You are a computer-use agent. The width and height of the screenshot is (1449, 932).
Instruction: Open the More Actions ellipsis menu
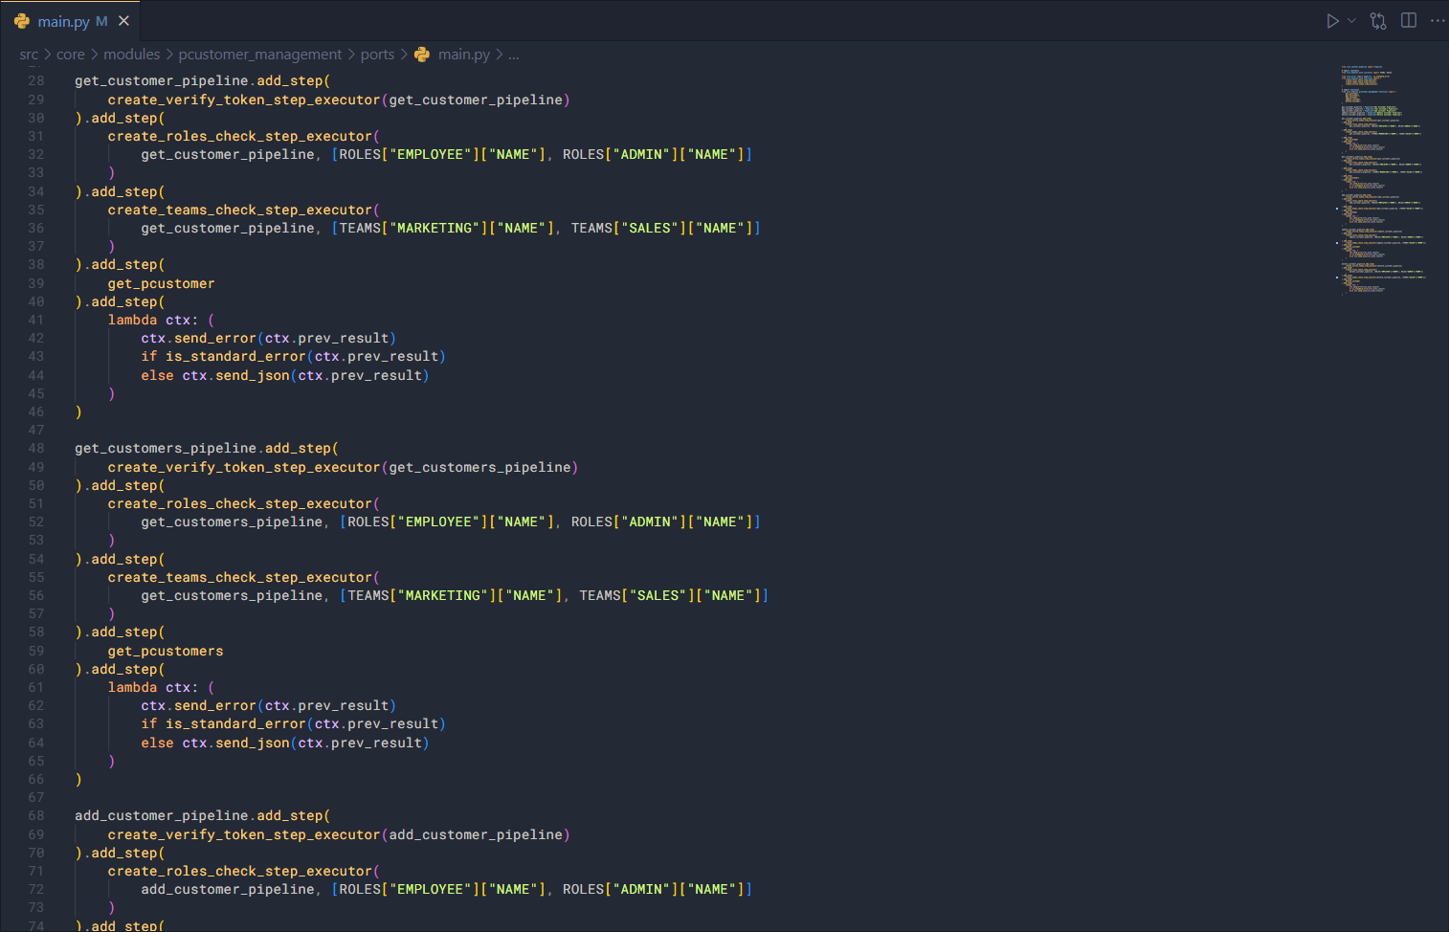[x=1438, y=21]
